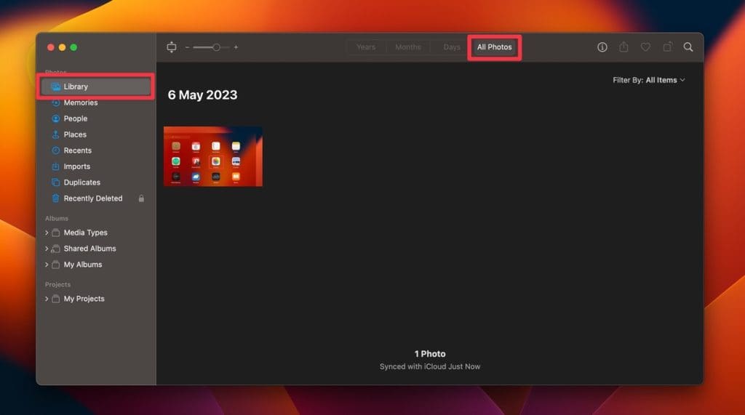Image resolution: width=745 pixels, height=415 pixels.
Task: Switch to the Years view tab
Action: 366,47
